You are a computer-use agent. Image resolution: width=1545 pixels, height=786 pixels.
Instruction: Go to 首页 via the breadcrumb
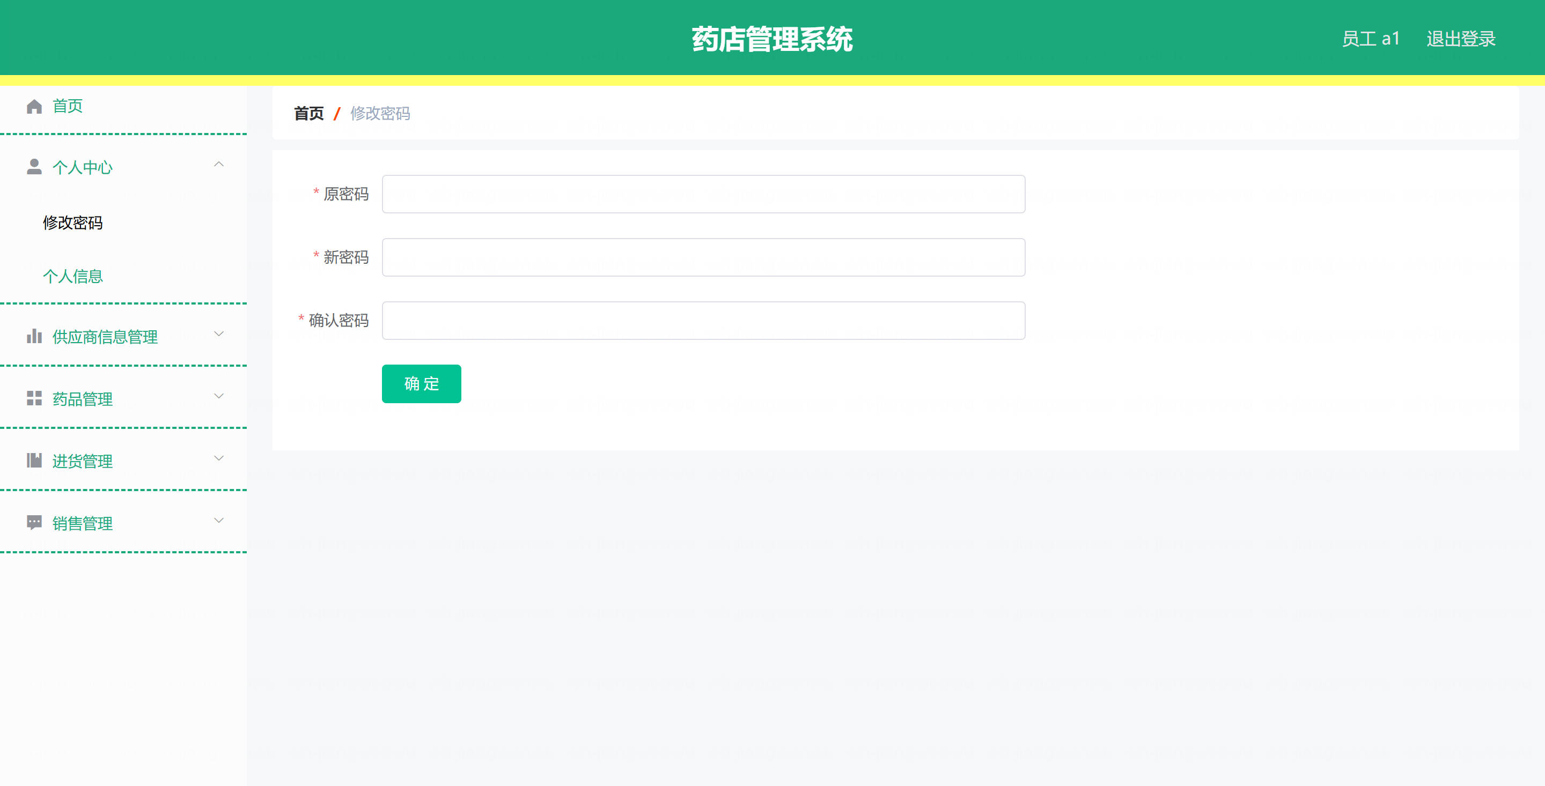[309, 113]
